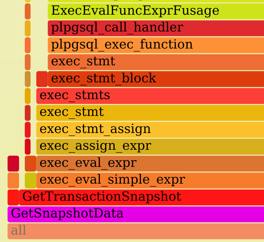
Task: Click small red frame left of exec_stmt_block
Action: [x=42, y=79]
